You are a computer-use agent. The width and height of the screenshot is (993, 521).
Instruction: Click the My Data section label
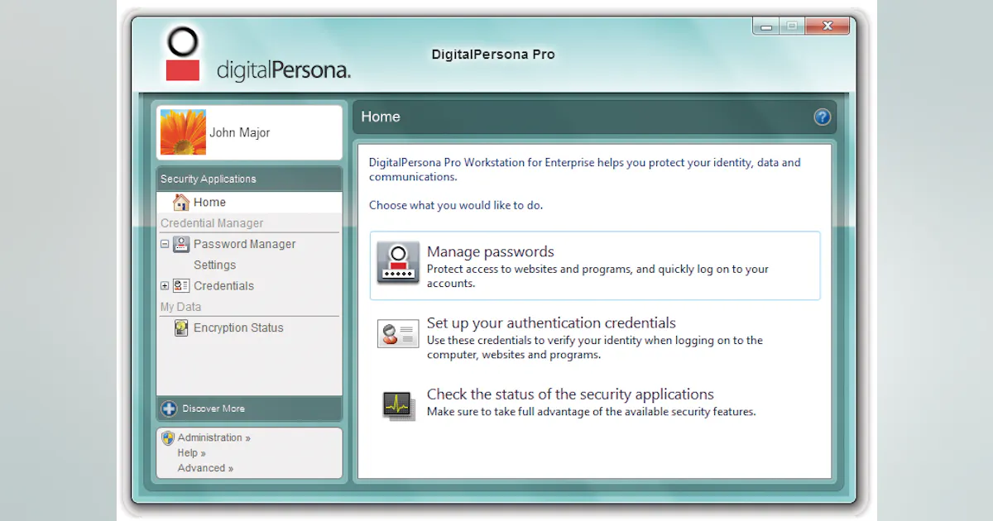click(x=180, y=307)
